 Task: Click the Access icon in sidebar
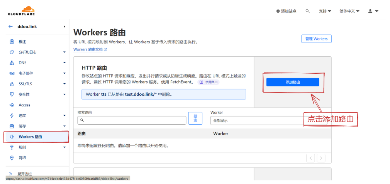(x=12, y=105)
